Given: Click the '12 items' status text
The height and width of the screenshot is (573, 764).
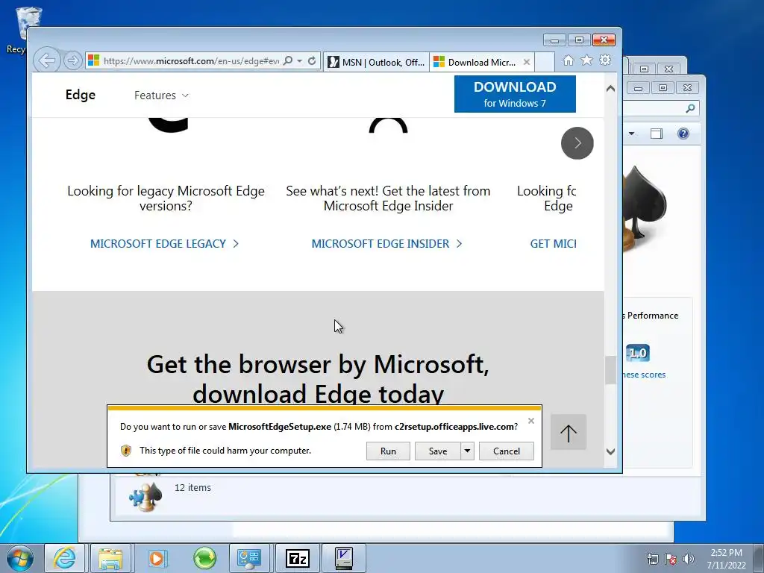Looking at the screenshot, I should (x=193, y=488).
